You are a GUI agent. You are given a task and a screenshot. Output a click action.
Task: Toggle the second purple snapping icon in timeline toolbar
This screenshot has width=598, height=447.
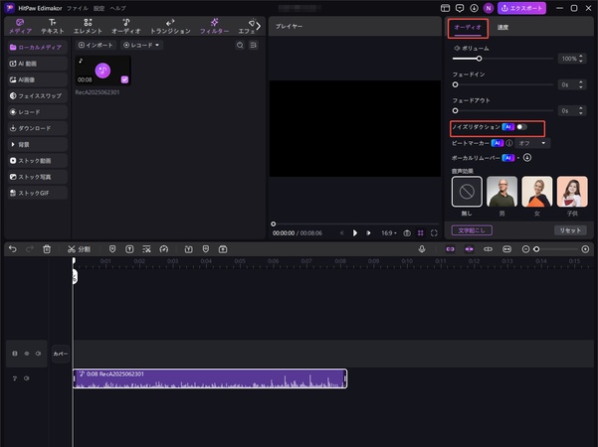tap(469, 249)
